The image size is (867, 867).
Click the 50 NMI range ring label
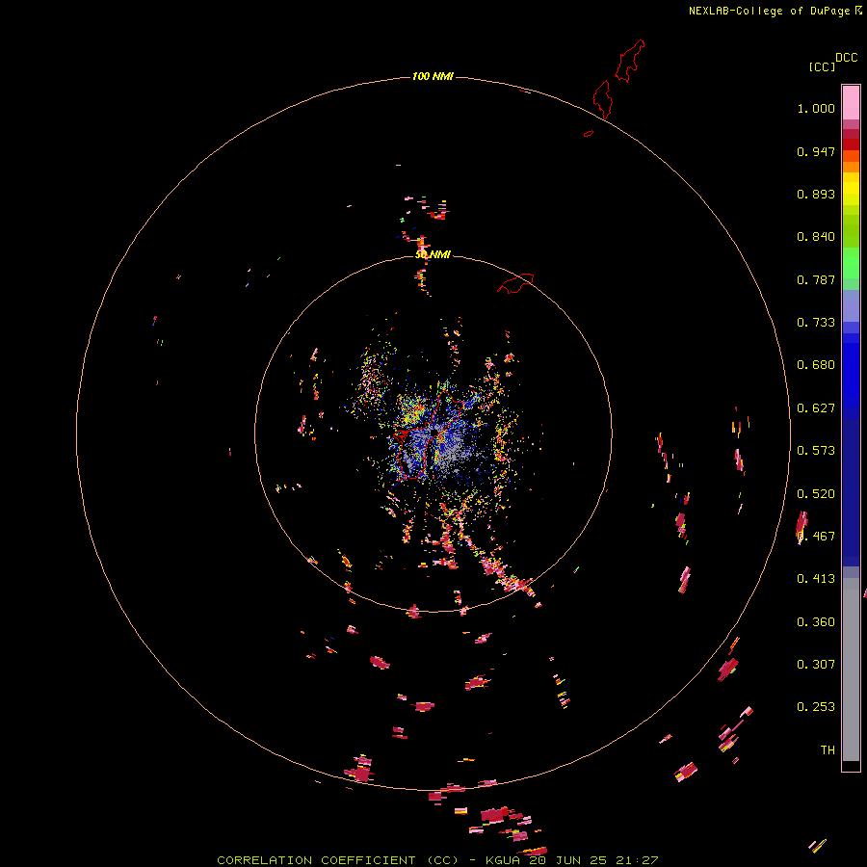click(x=433, y=254)
